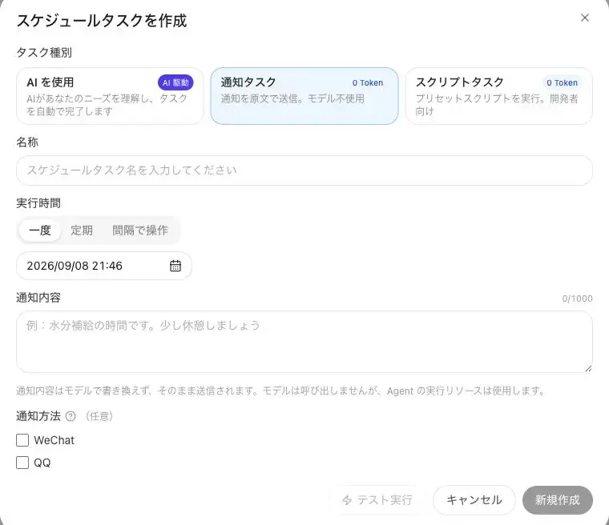Click the 新規作成 button
609x525 pixels.
pos(558,500)
